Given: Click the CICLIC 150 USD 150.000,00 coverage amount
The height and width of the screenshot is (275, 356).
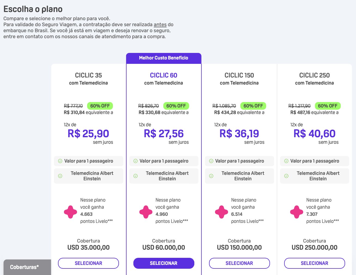Looking at the screenshot, I should coord(239,247).
